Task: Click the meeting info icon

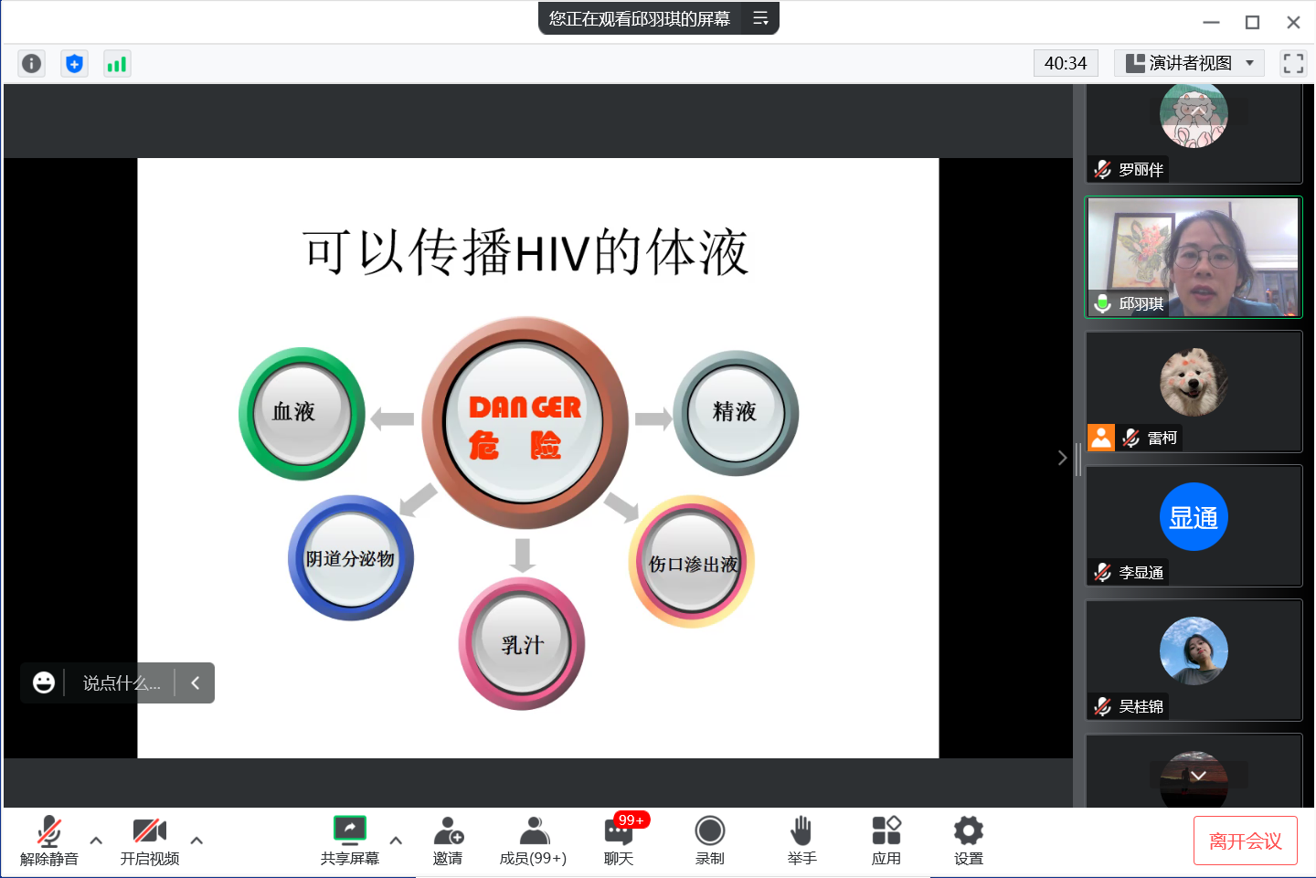Action: pyautogui.click(x=31, y=63)
